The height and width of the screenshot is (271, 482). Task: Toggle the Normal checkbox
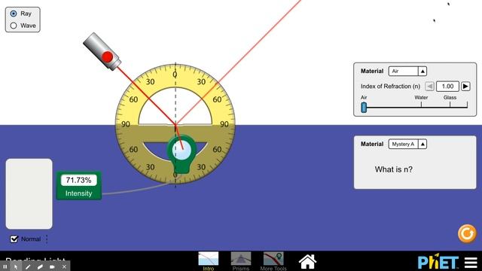14,239
